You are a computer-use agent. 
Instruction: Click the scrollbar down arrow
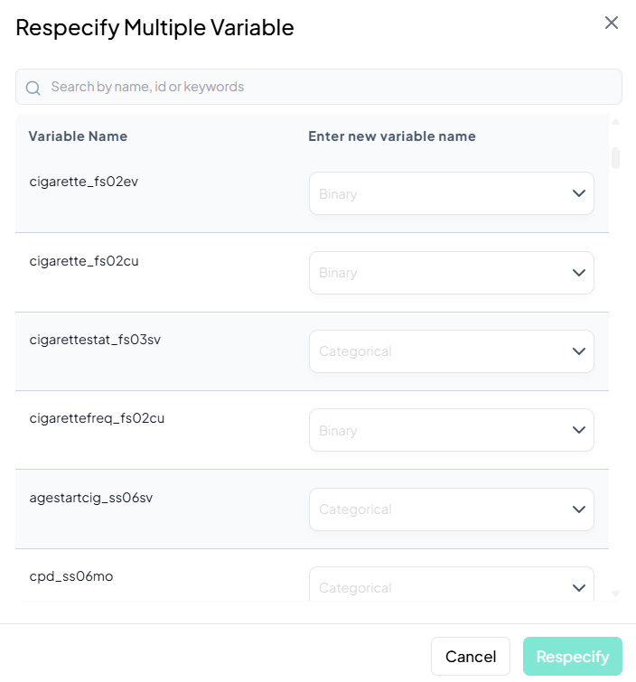(x=616, y=593)
